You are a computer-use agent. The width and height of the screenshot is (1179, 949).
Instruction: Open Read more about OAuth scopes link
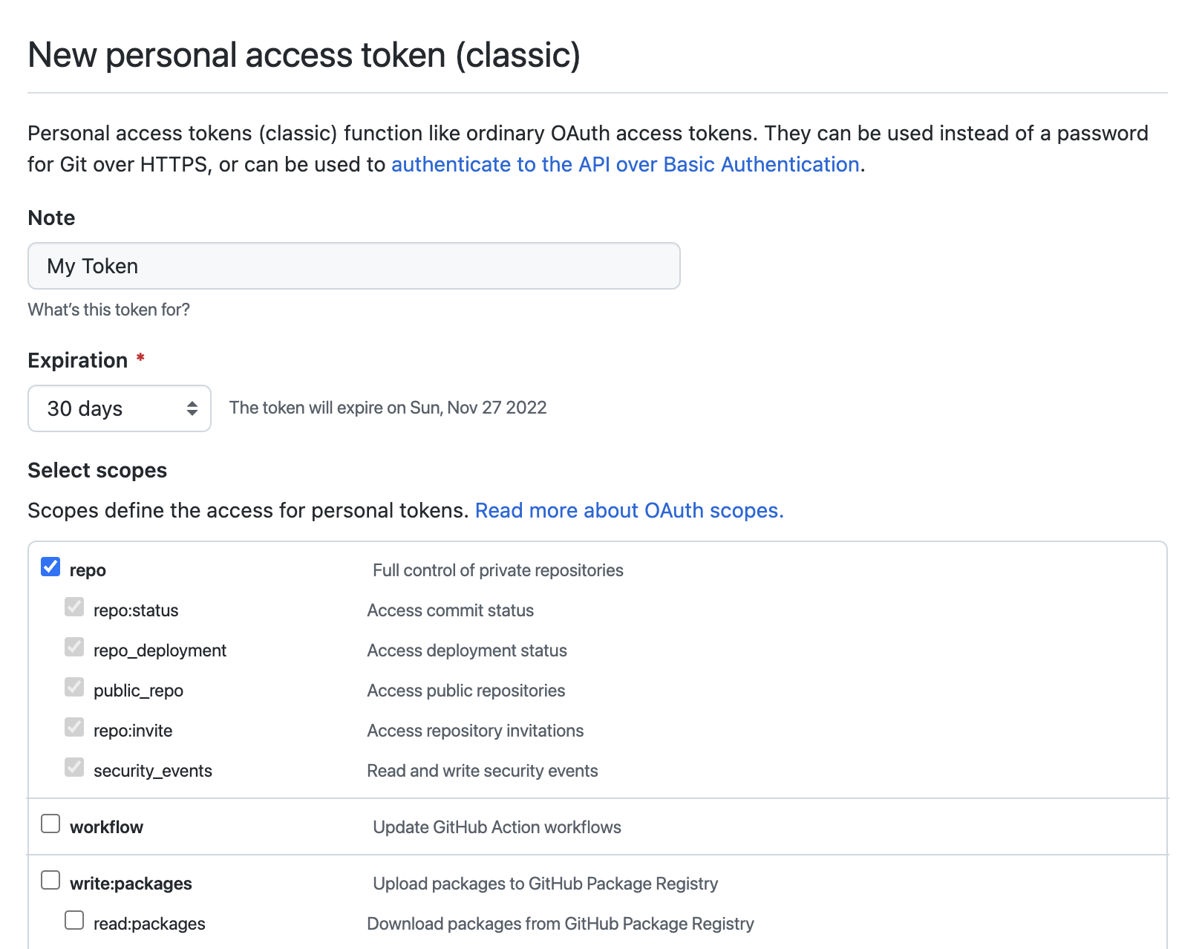(629, 510)
